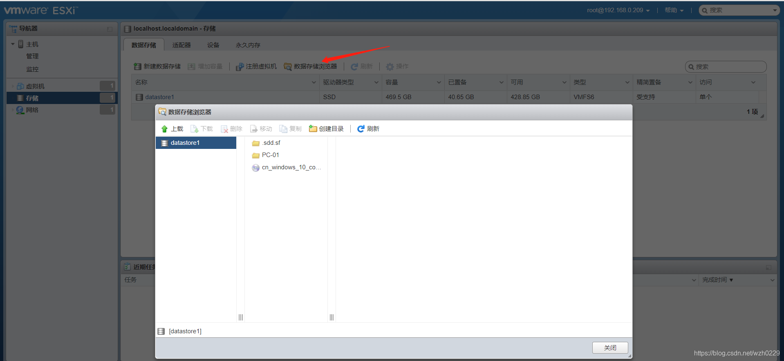This screenshot has height=361, width=784.
Task: Open the Capacity (容量) column dropdown
Action: pos(439,82)
